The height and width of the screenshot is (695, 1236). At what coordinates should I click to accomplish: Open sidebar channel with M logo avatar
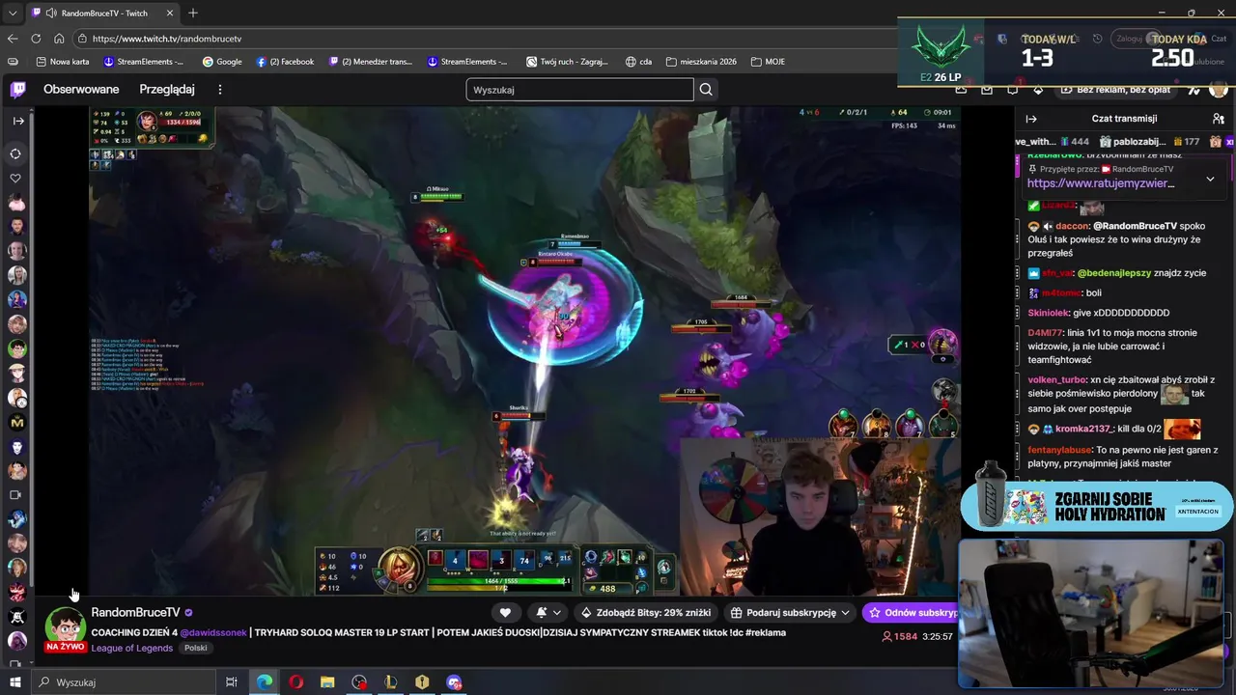coord(16,422)
